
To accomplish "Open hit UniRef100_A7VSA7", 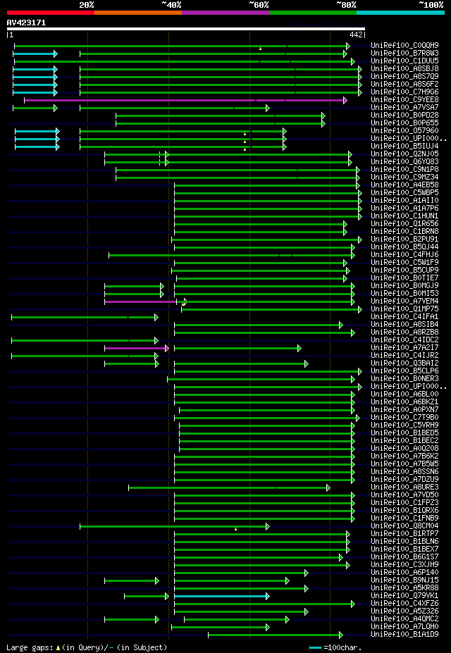I will (404, 108).
